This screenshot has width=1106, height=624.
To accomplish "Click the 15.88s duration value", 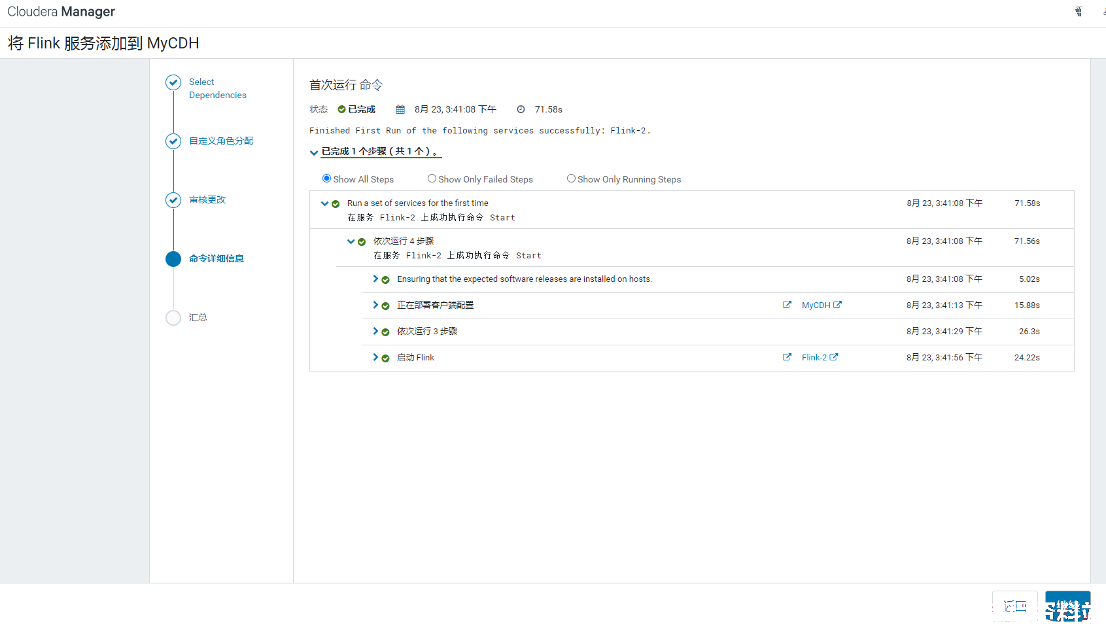I will [1027, 305].
